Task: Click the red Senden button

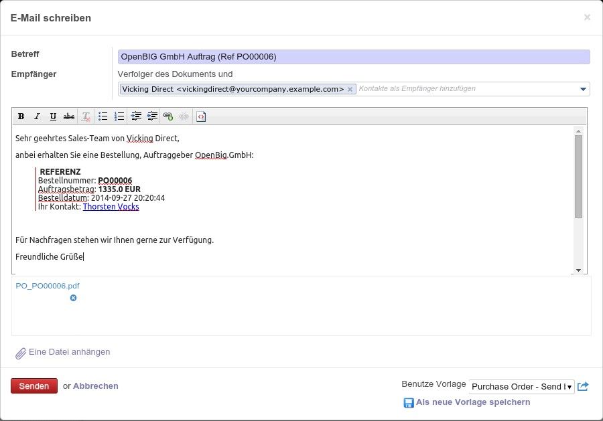Action: tap(34, 386)
